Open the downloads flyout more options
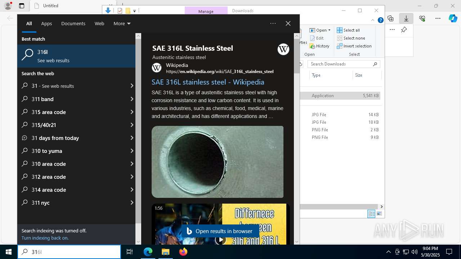 [x=392, y=30]
